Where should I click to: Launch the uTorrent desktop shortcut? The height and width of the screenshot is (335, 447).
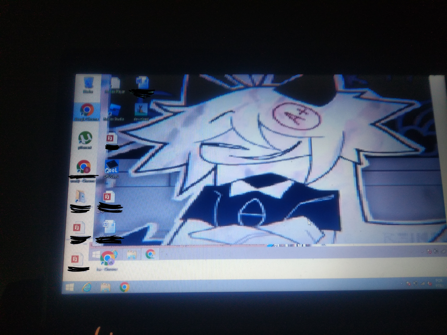tap(85, 140)
